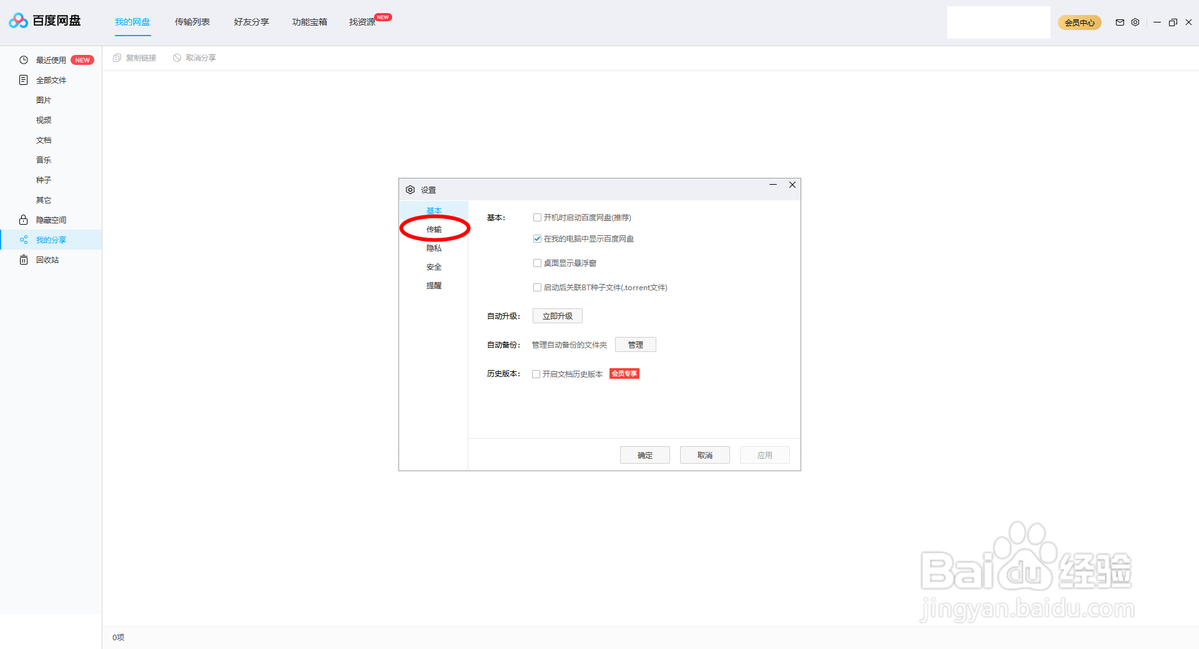Open the settings gear icon in title bar
1199x649 pixels.
[x=1135, y=22]
